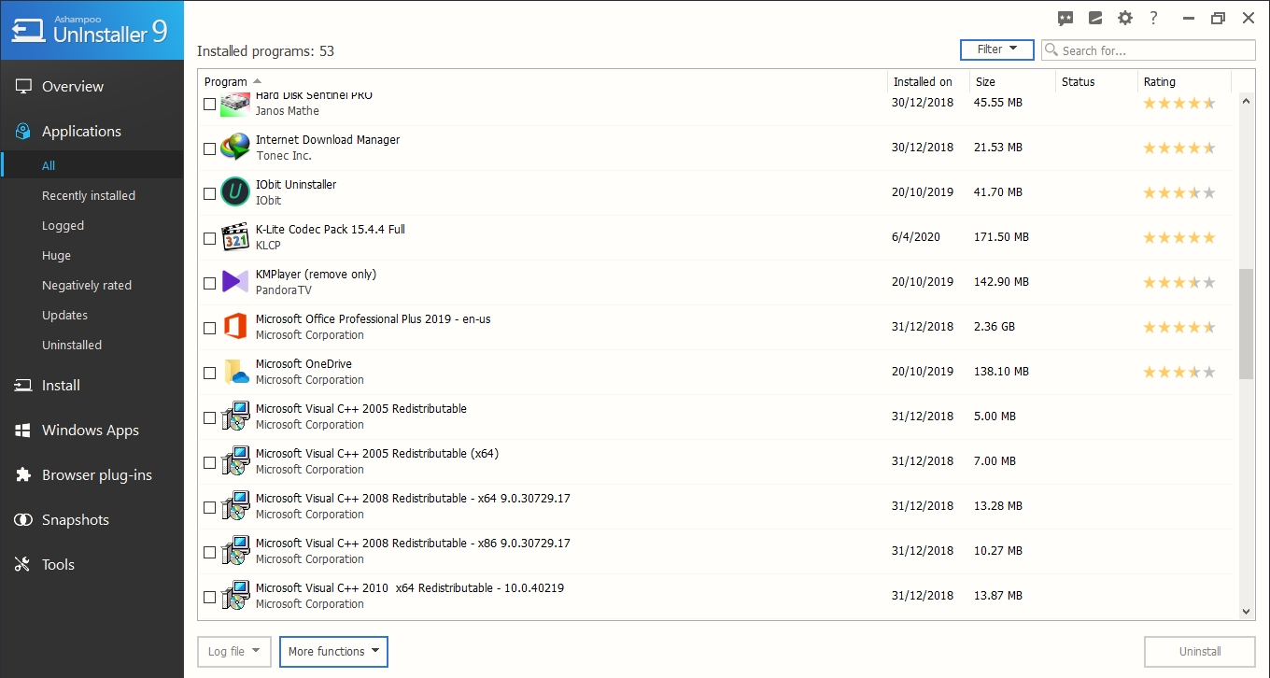Image resolution: width=1270 pixels, height=678 pixels.
Task: Click the Browser plug-ins puzzle icon
Action: tap(22, 474)
